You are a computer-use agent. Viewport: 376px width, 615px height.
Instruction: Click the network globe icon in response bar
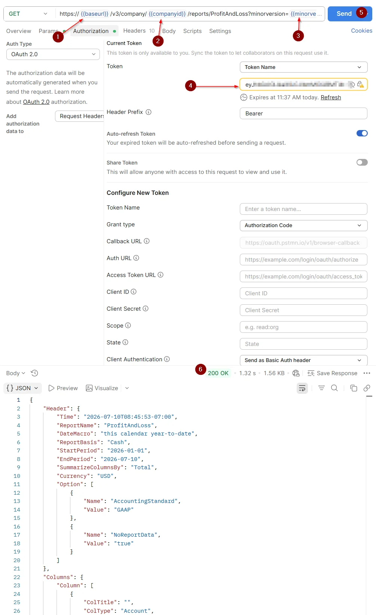pos(296,373)
